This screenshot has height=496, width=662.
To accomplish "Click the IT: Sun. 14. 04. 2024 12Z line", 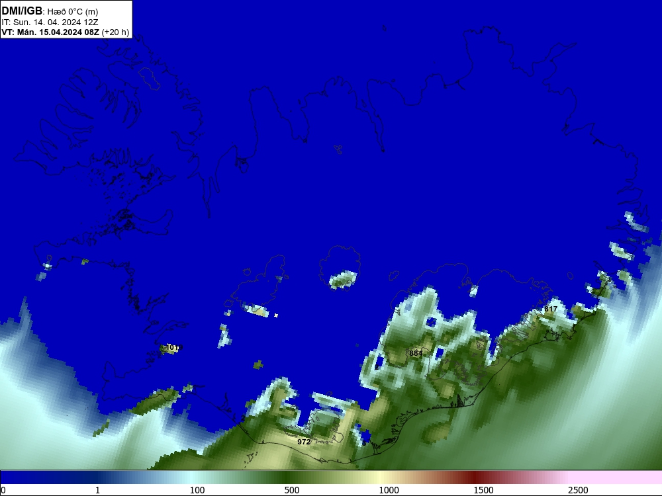I will [50, 22].
